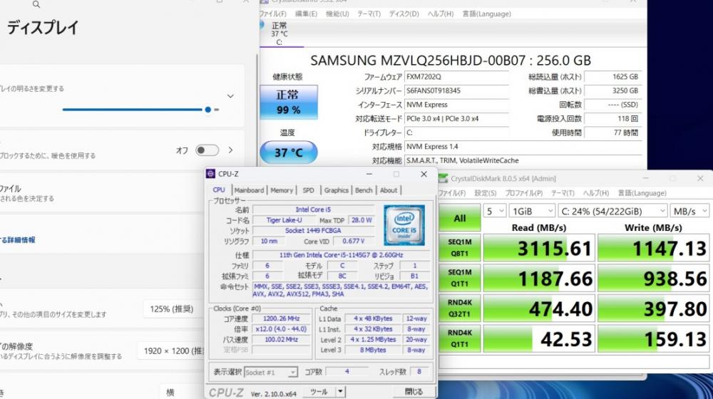Toggle the night light switch

(x=207, y=150)
